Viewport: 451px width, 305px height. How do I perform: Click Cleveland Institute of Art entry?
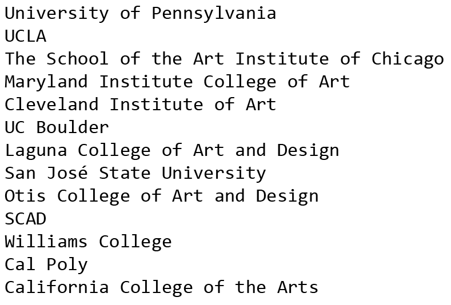141,105
